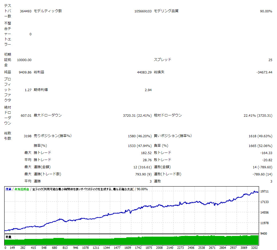Click the net profit value 9409.86
Image resolution: width=277 pixels, height=250 pixels.
tap(25, 72)
